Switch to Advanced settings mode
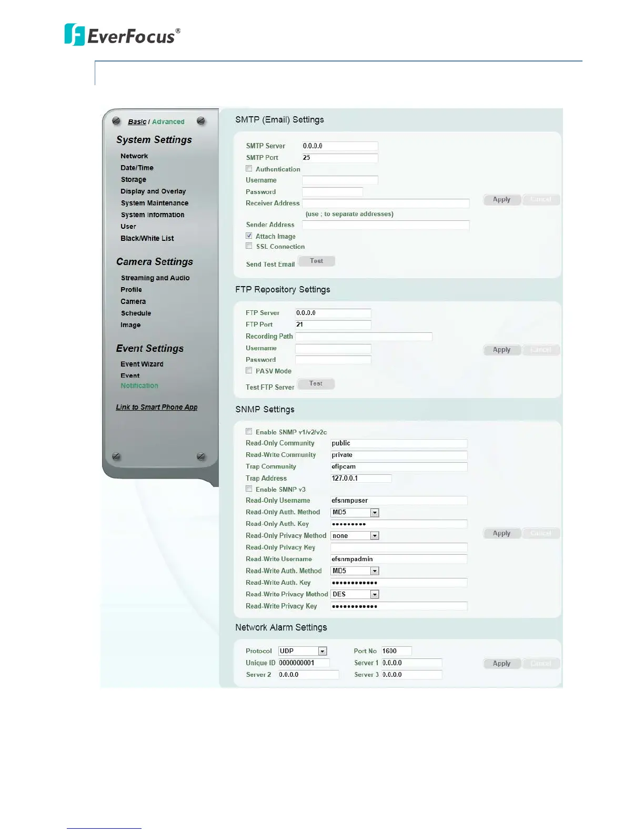Viewport: 644px width, 833px height. coord(168,121)
